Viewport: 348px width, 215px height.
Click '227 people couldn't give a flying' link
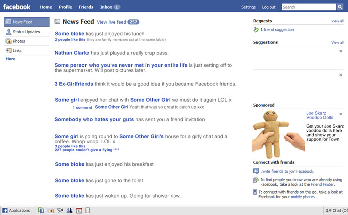(x=87, y=150)
